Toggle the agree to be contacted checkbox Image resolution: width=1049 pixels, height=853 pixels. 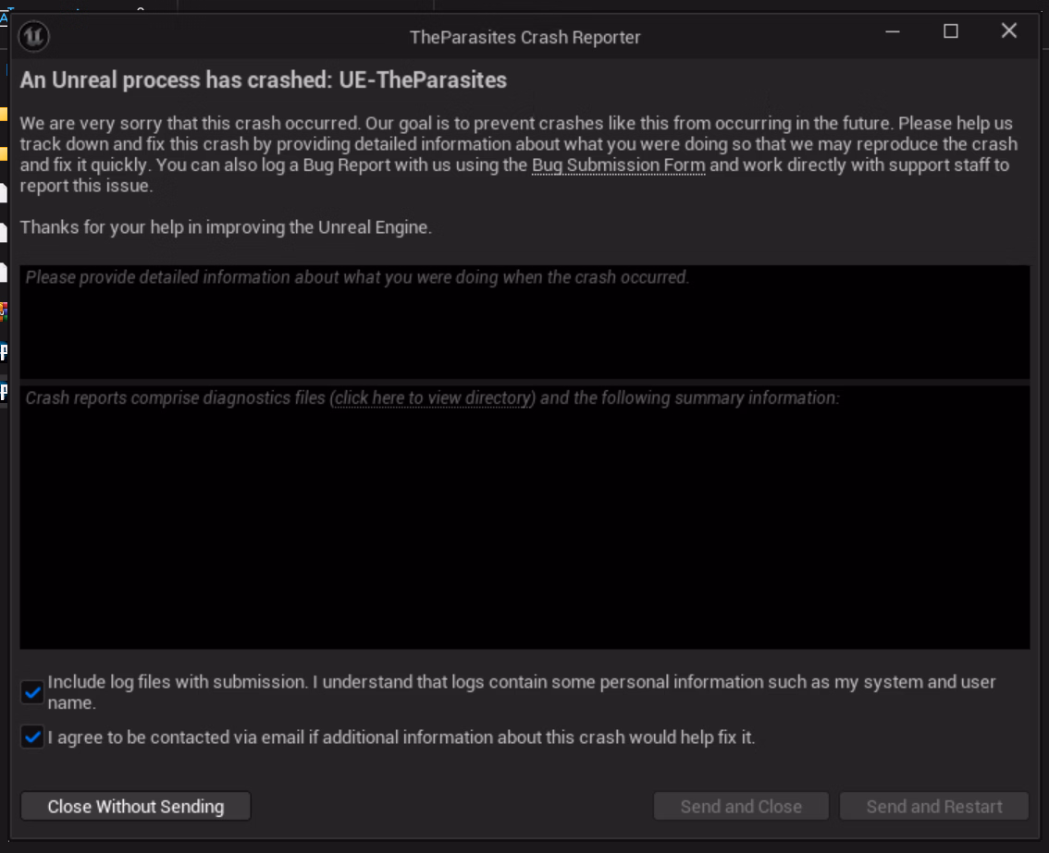point(32,737)
